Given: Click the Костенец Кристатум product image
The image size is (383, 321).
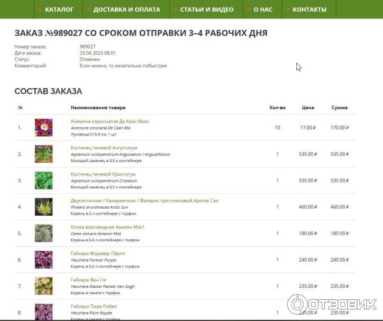Looking at the screenshot, I should click(x=43, y=181).
